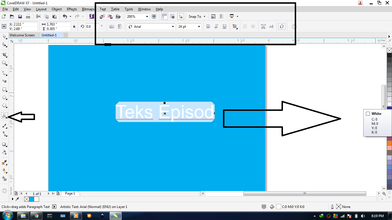Image resolution: width=392 pixels, height=220 pixels.
Task: Expand the Undo history arrow
Action: tap(70, 17)
